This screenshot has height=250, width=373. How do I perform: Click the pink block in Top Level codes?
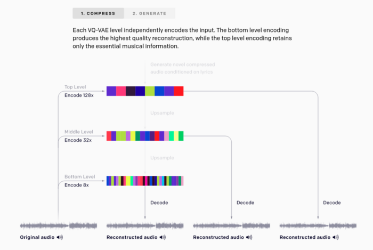click(x=121, y=91)
